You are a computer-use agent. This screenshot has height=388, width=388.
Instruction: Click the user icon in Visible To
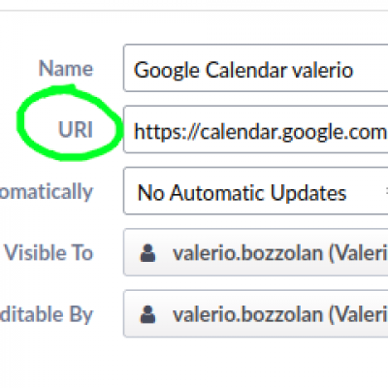[x=147, y=253]
